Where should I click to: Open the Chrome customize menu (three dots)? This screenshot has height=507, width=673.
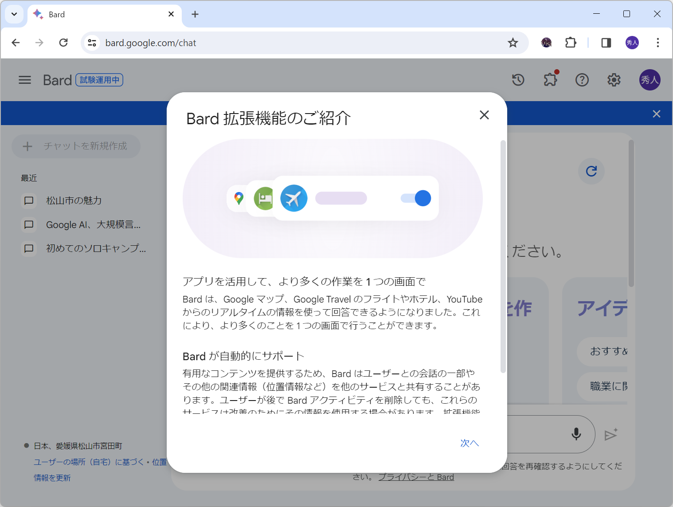coord(658,43)
